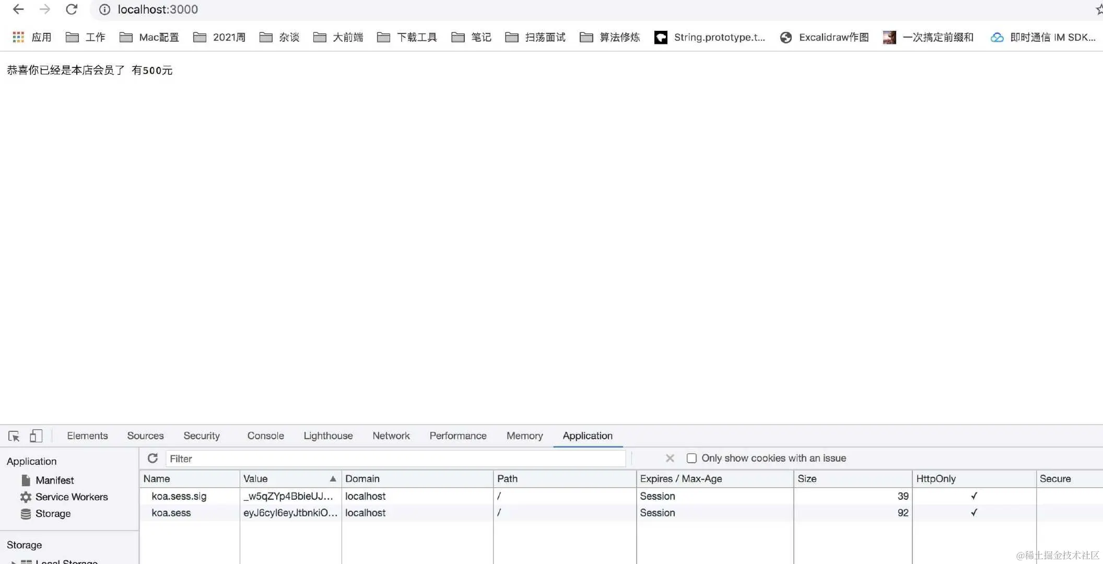This screenshot has height=564, width=1103.
Task: Activate the inspect element picker icon
Action: coord(14,436)
